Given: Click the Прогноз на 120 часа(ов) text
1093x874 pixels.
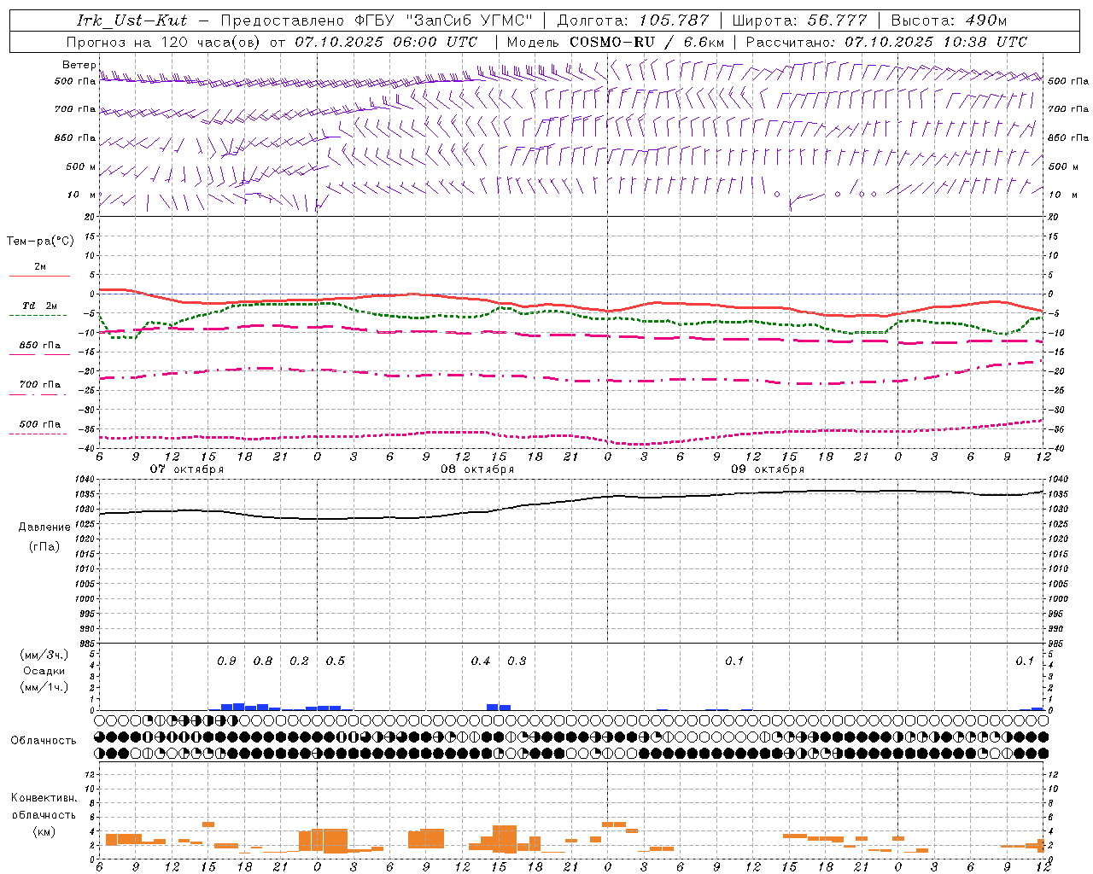Looking at the screenshot, I should 164,42.
